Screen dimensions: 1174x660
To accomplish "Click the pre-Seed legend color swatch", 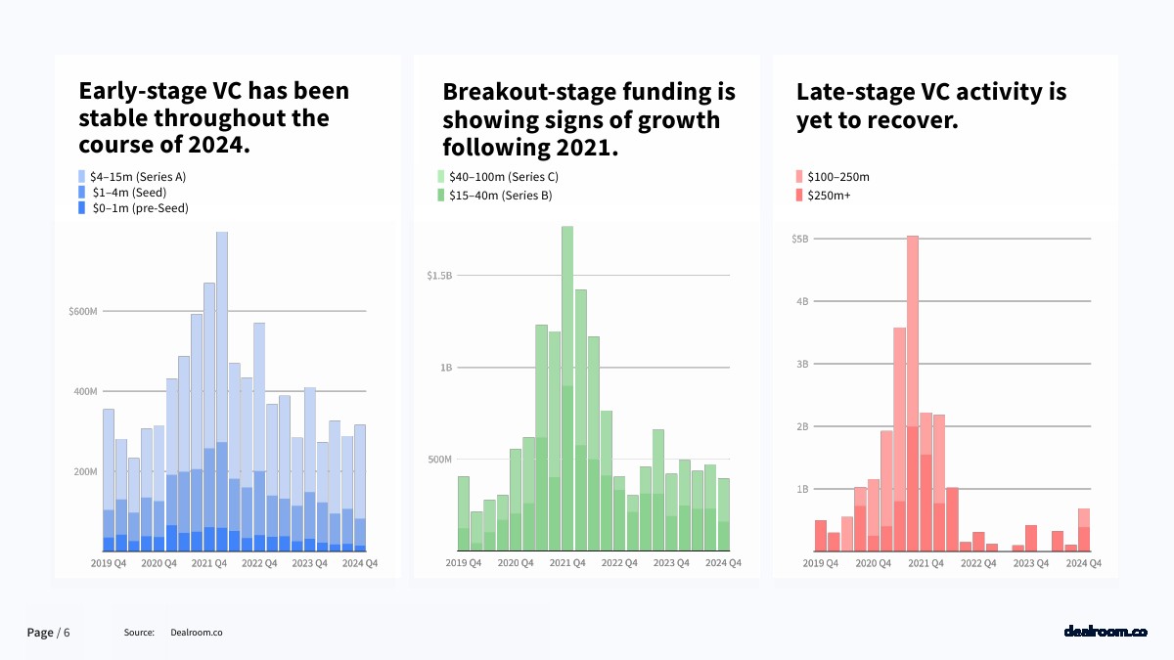I will 82,208.
